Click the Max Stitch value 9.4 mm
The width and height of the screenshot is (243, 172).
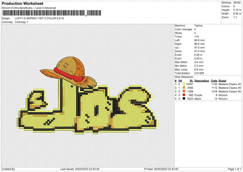click(199, 62)
